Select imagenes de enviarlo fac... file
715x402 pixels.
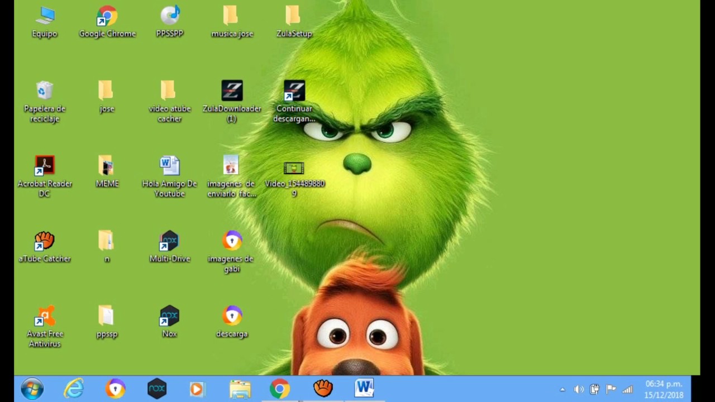point(232,176)
